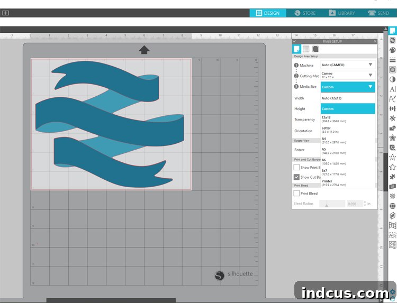Image resolution: width=397 pixels, height=303 pixels.
Task: Open the curved text-to-path icon
Action: click(x=392, y=99)
